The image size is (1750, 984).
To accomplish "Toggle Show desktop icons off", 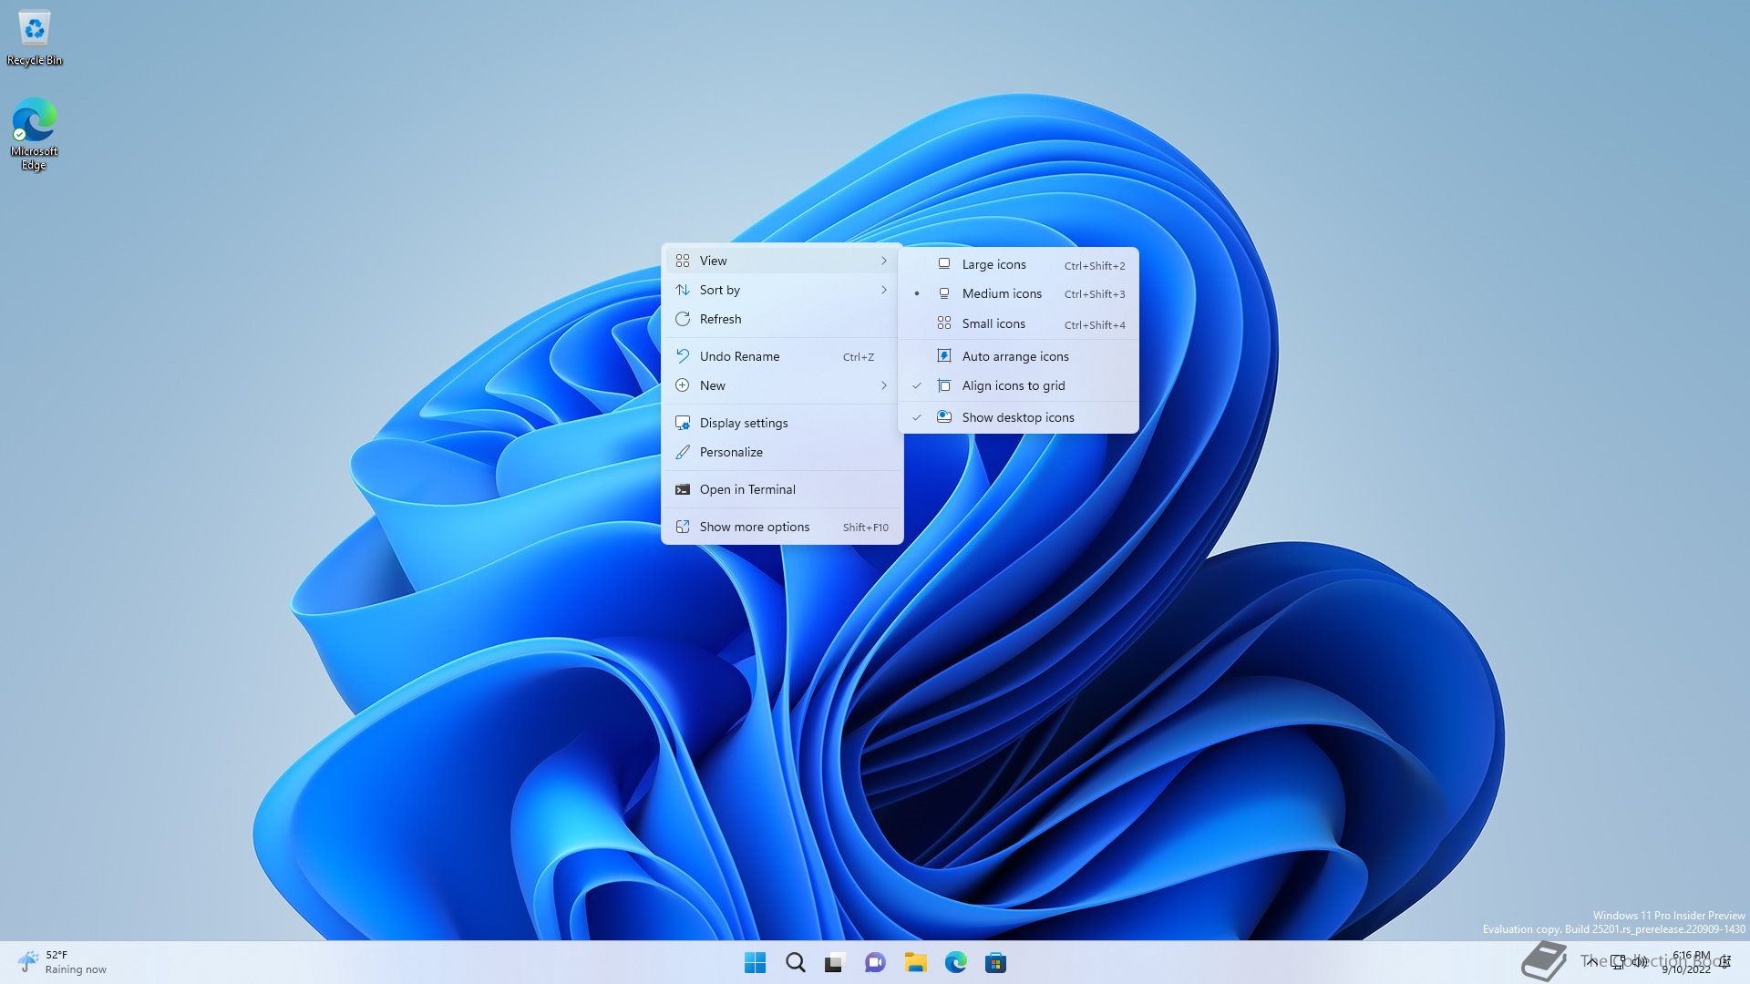I will coord(1018,417).
